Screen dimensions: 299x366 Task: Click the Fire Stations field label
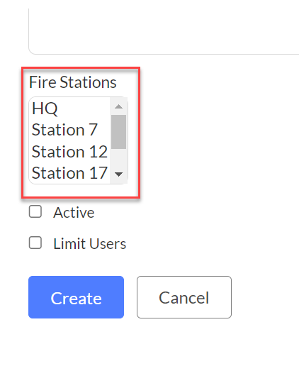(x=73, y=82)
